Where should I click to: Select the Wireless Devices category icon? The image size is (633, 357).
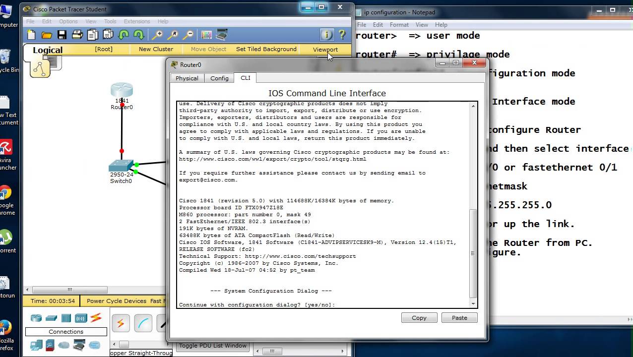[81, 318]
